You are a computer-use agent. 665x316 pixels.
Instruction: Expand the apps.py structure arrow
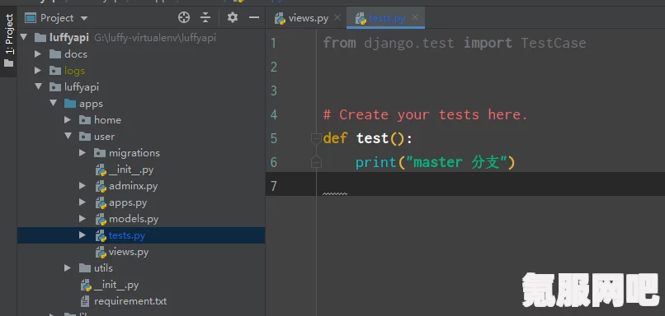click(83, 202)
